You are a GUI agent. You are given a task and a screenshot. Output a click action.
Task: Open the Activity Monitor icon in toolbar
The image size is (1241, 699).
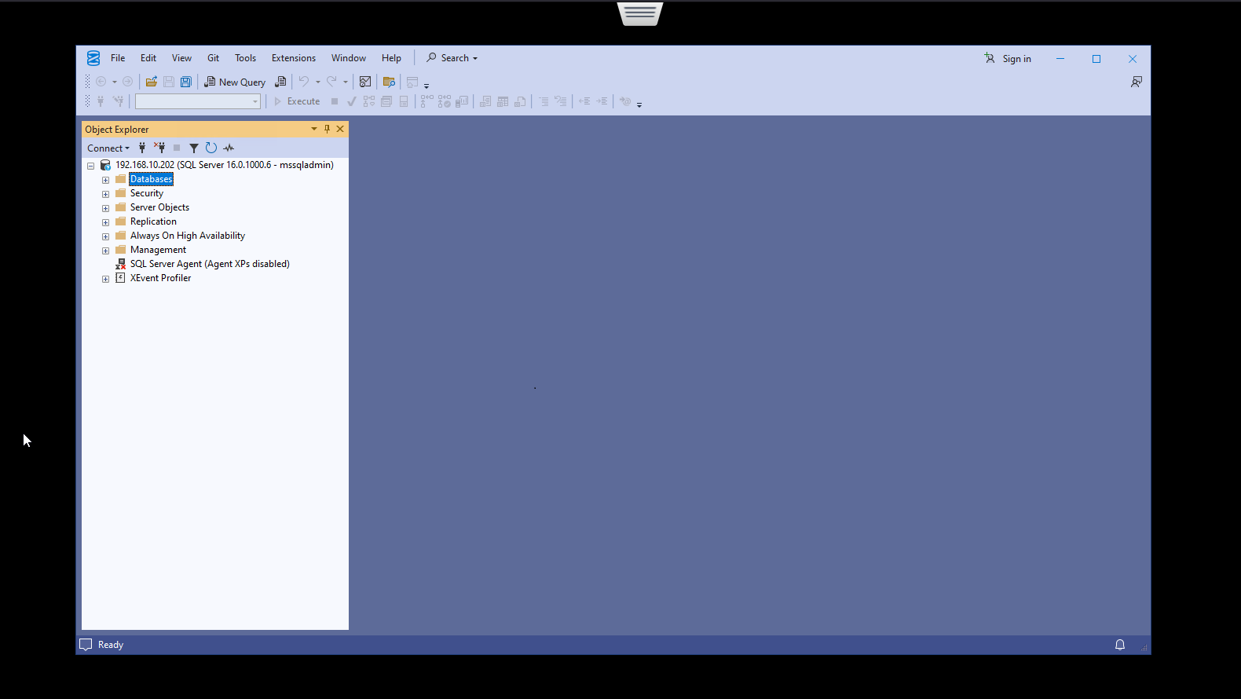(365, 82)
